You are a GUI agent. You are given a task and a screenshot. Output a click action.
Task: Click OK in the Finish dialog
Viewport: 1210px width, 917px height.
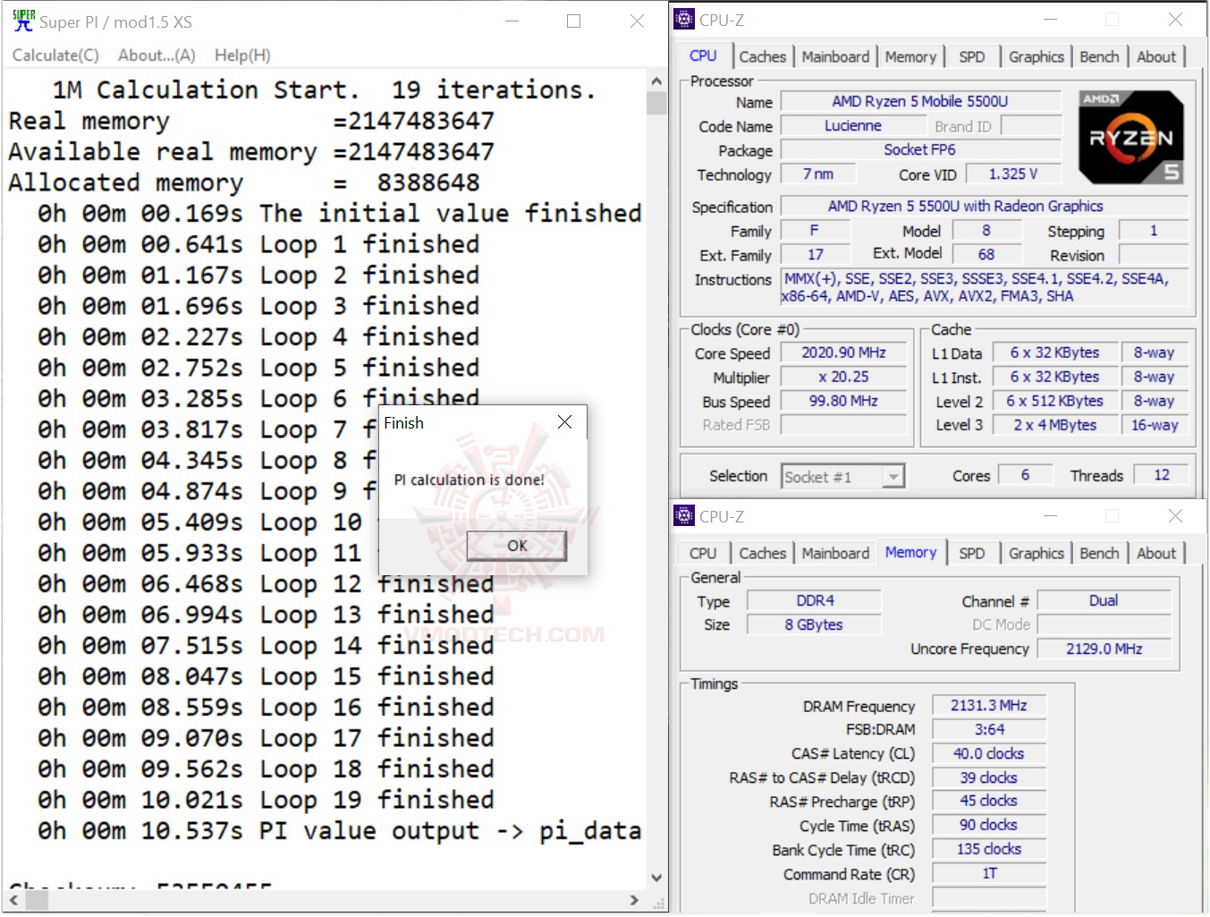pos(517,546)
